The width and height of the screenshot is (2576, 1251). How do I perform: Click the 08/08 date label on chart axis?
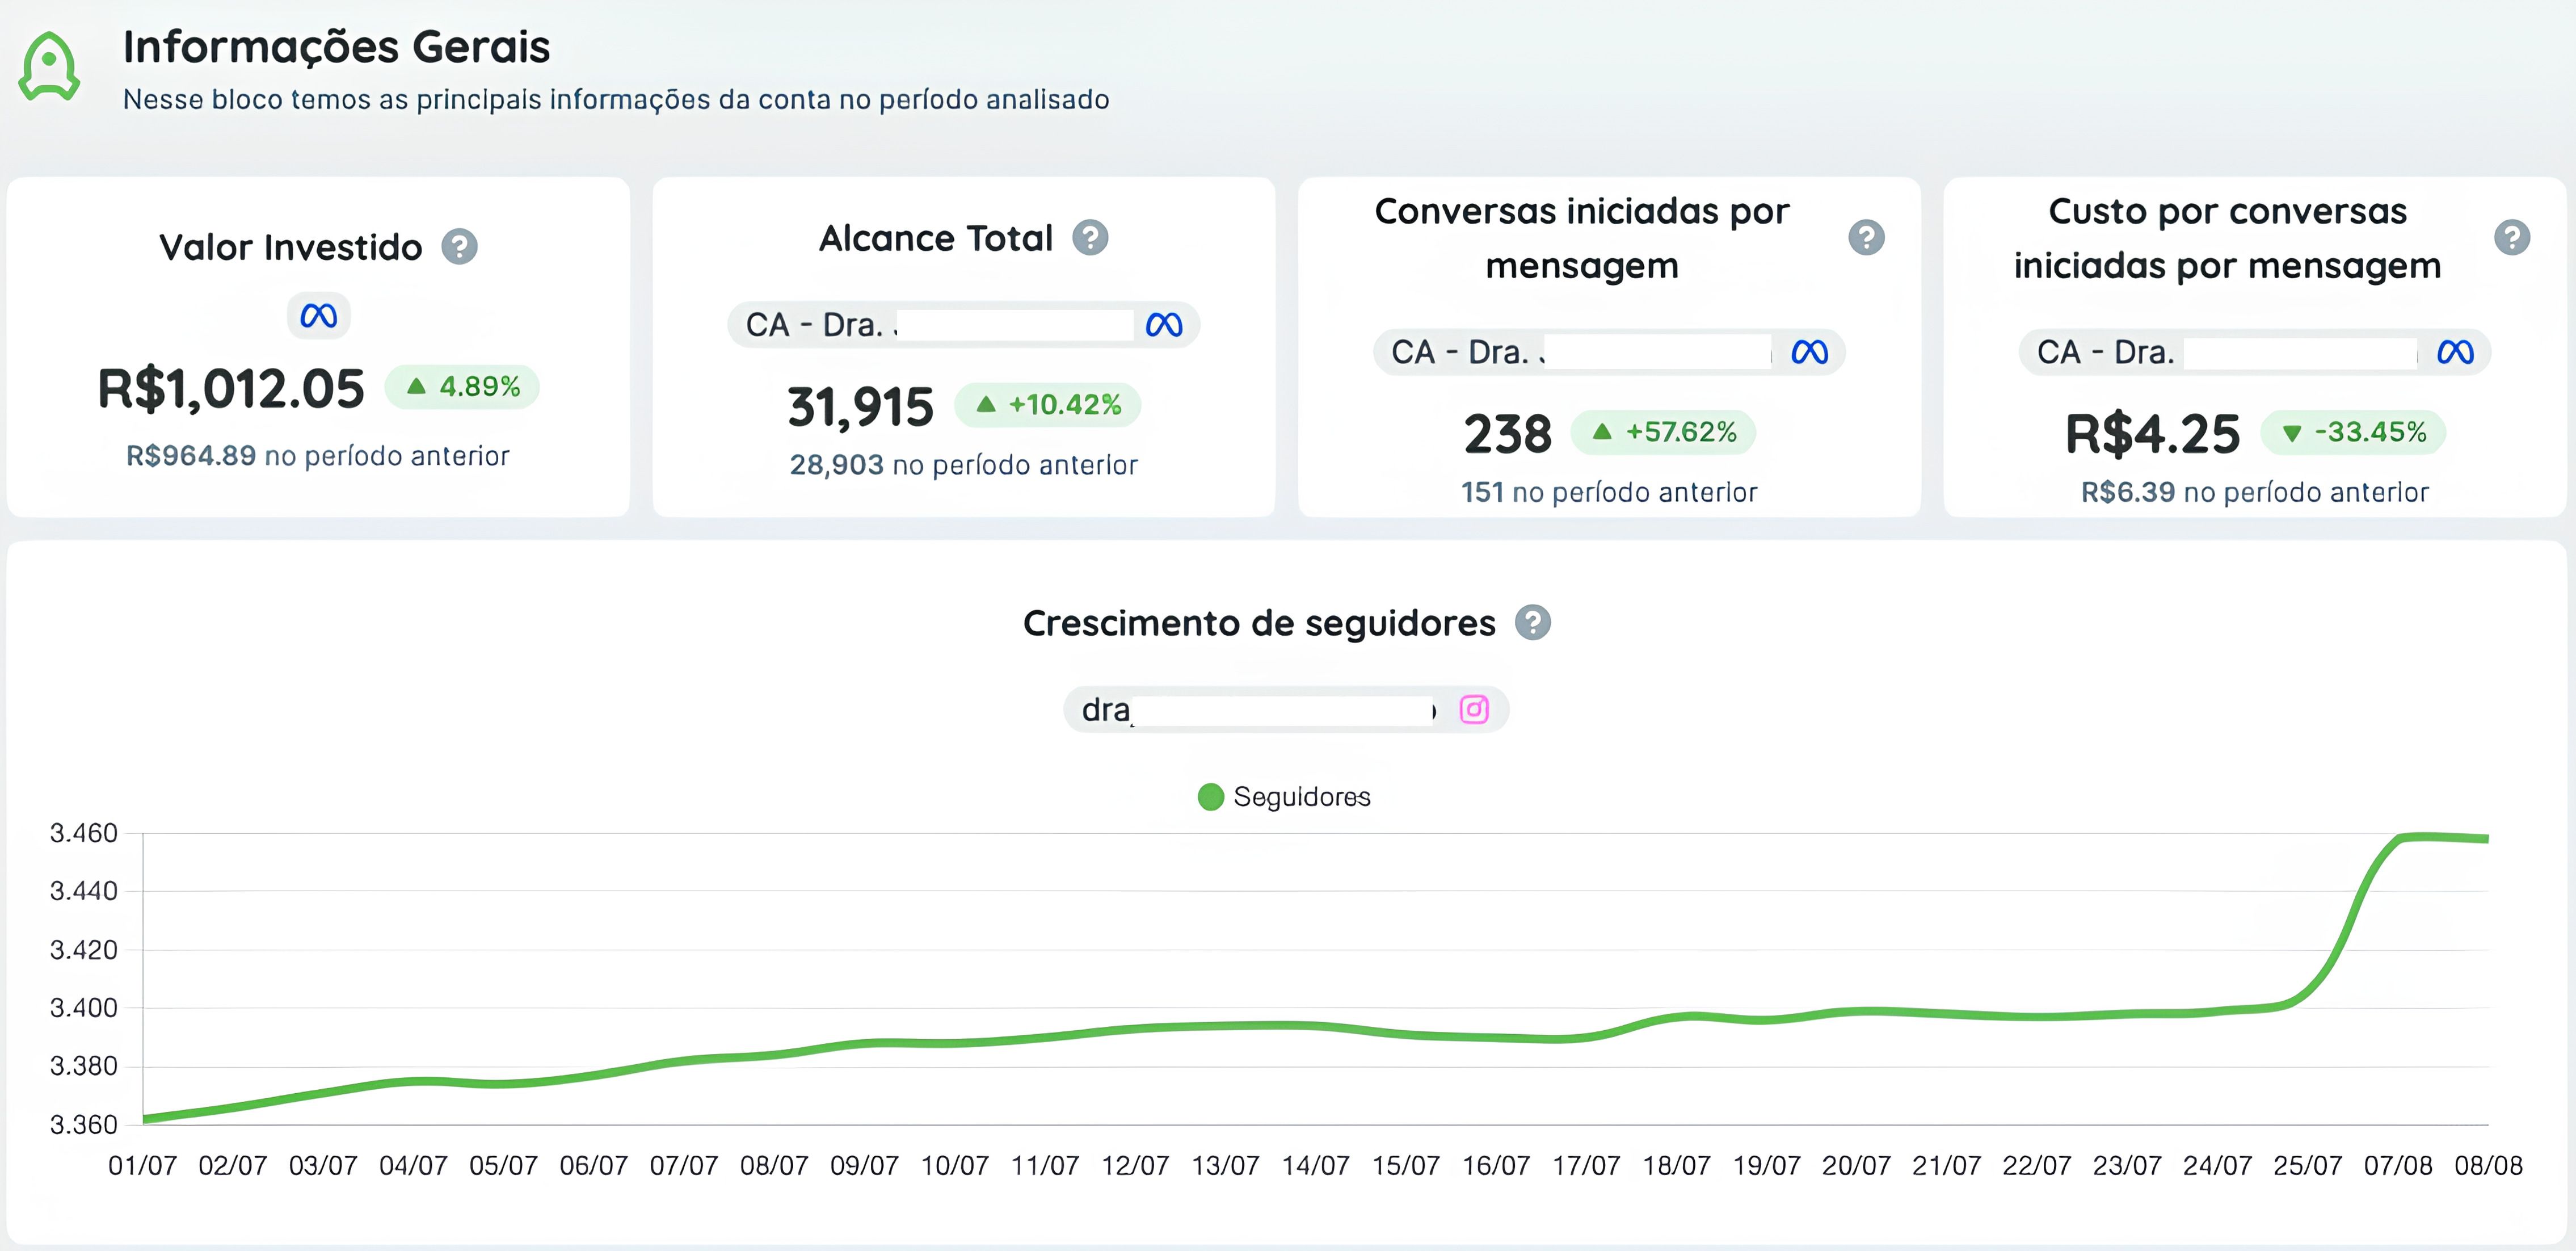[2488, 1165]
